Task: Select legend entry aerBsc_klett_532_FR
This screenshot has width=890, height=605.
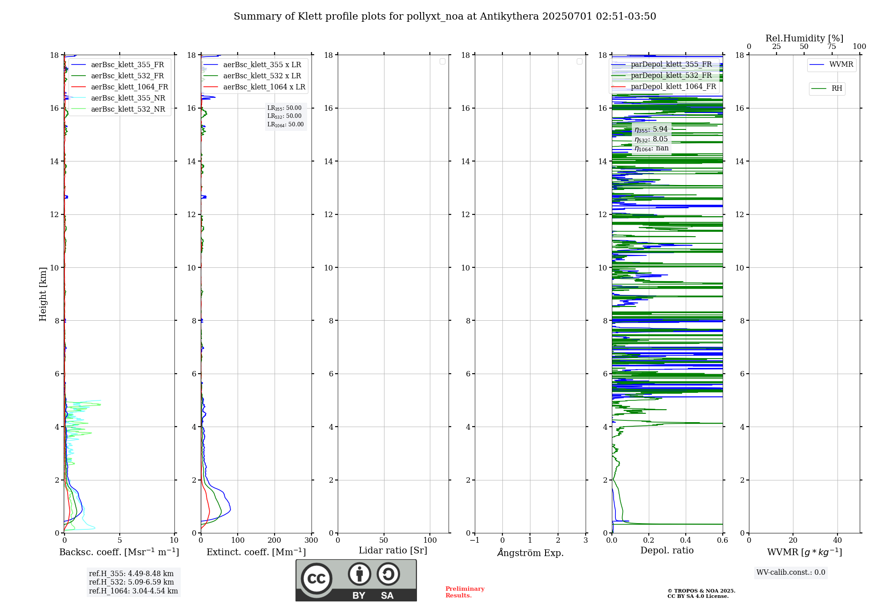Action: click(x=119, y=76)
